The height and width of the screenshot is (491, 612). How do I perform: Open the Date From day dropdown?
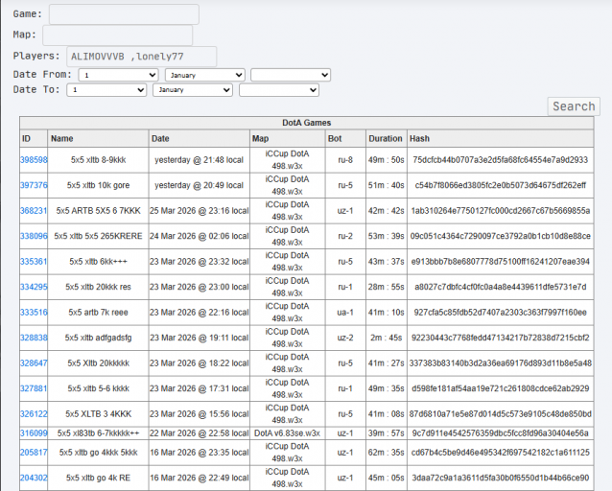click(118, 75)
